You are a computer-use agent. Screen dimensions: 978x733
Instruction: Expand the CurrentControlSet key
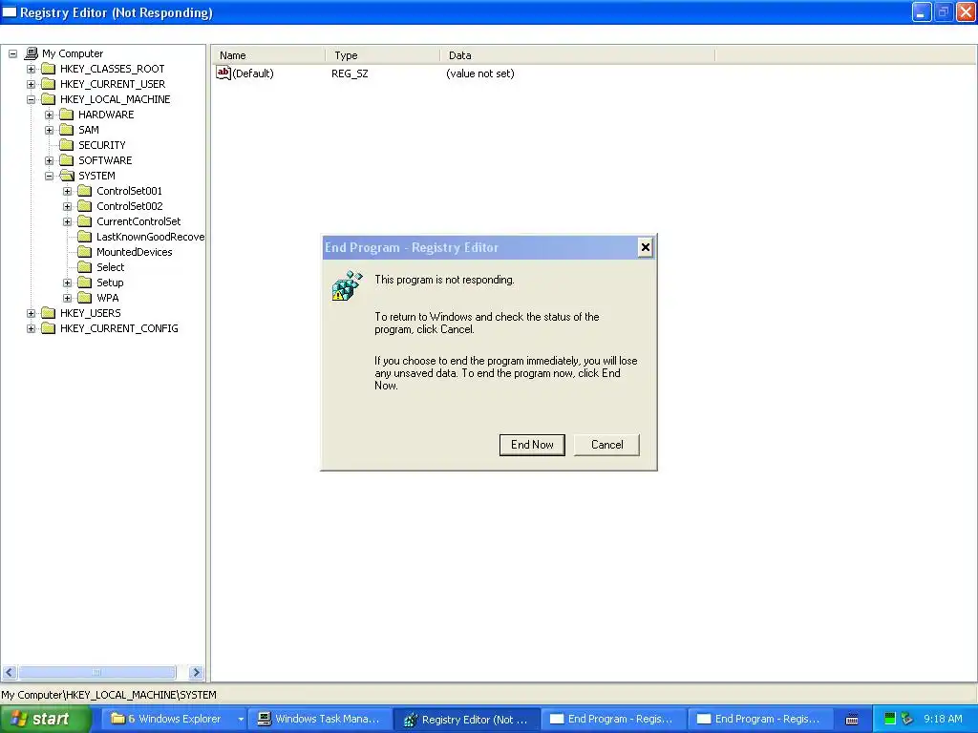coord(68,221)
